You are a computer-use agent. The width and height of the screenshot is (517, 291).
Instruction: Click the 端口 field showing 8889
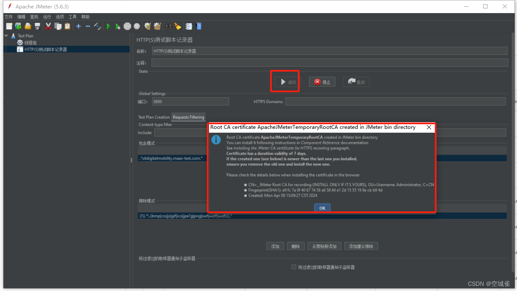pyautogui.click(x=190, y=101)
